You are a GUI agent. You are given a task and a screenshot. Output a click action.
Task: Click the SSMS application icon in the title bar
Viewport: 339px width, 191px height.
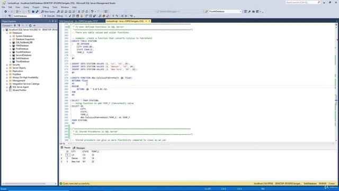[x=4, y=3]
